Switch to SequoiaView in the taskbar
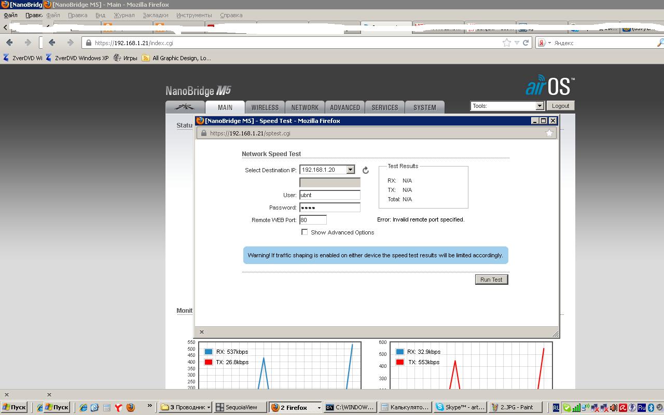 tap(240, 408)
